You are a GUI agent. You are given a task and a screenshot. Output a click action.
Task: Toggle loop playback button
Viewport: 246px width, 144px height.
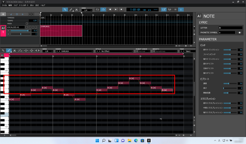[98, 9]
